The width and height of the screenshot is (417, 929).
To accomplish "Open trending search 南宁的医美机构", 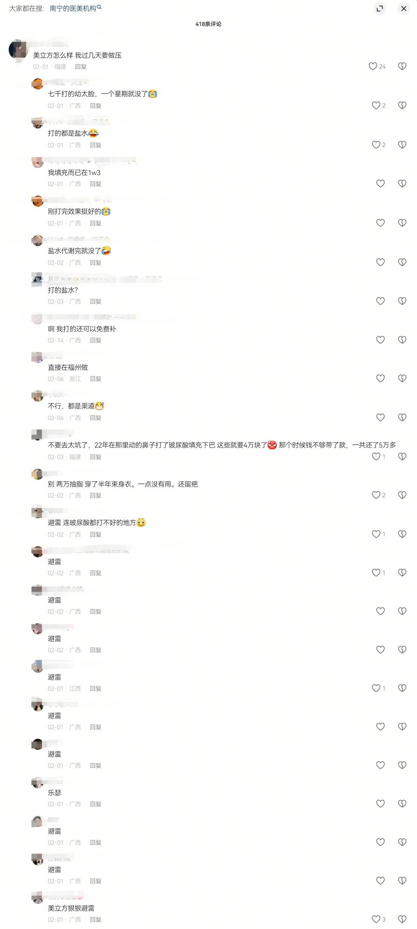I will pyautogui.click(x=73, y=8).
